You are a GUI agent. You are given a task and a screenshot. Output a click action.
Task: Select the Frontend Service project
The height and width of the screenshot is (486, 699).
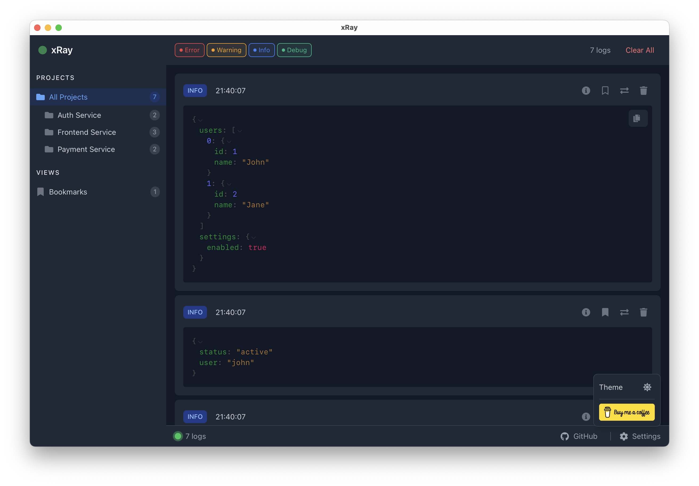tap(98, 132)
